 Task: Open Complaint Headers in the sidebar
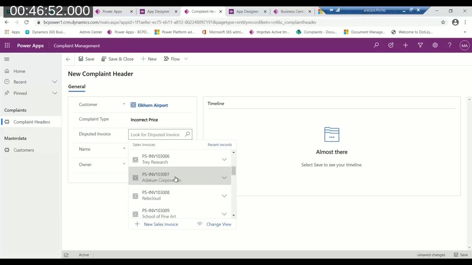point(30,122)
